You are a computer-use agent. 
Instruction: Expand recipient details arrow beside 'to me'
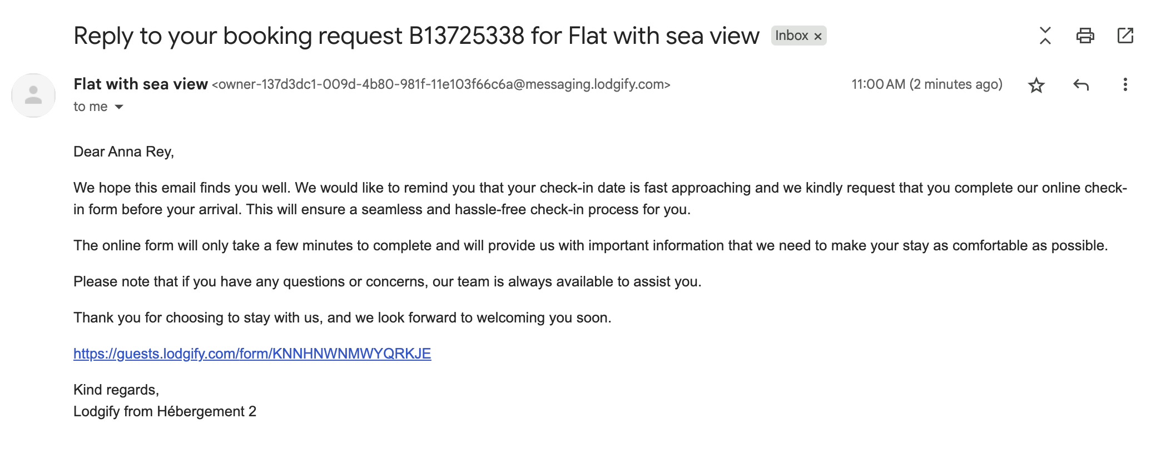(119, 107)
